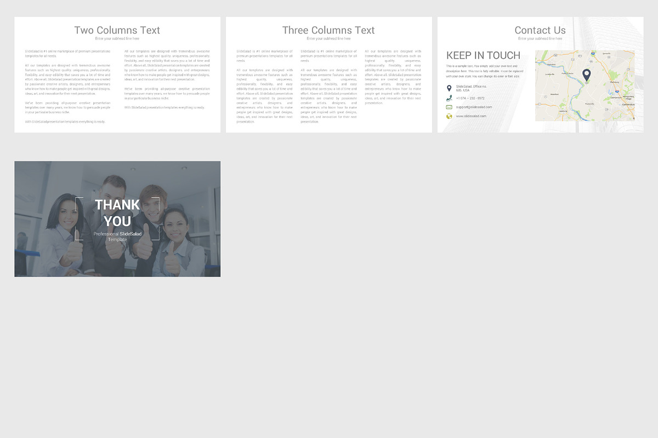Click the green phone handset icon
Screen dimensions: 658x438
click(x=449, y=98)
